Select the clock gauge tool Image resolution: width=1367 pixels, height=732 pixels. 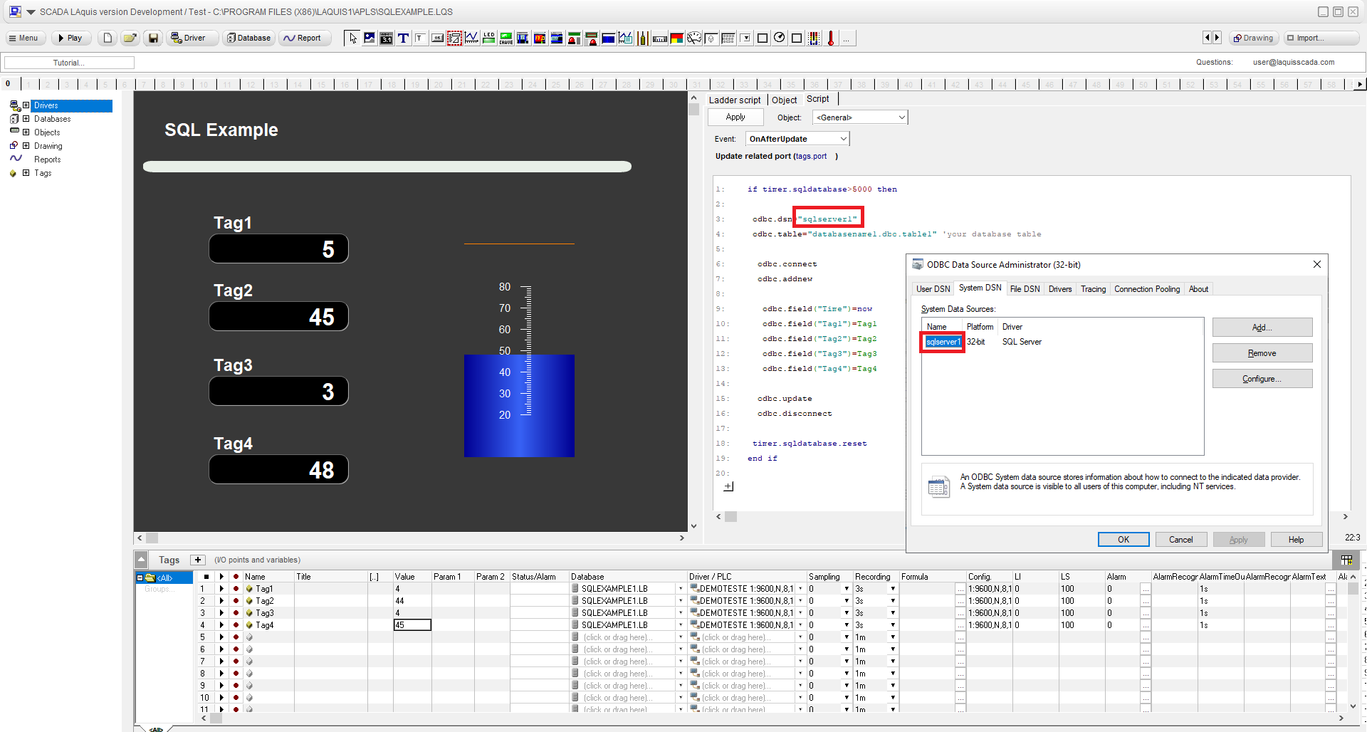pos(779,38)
